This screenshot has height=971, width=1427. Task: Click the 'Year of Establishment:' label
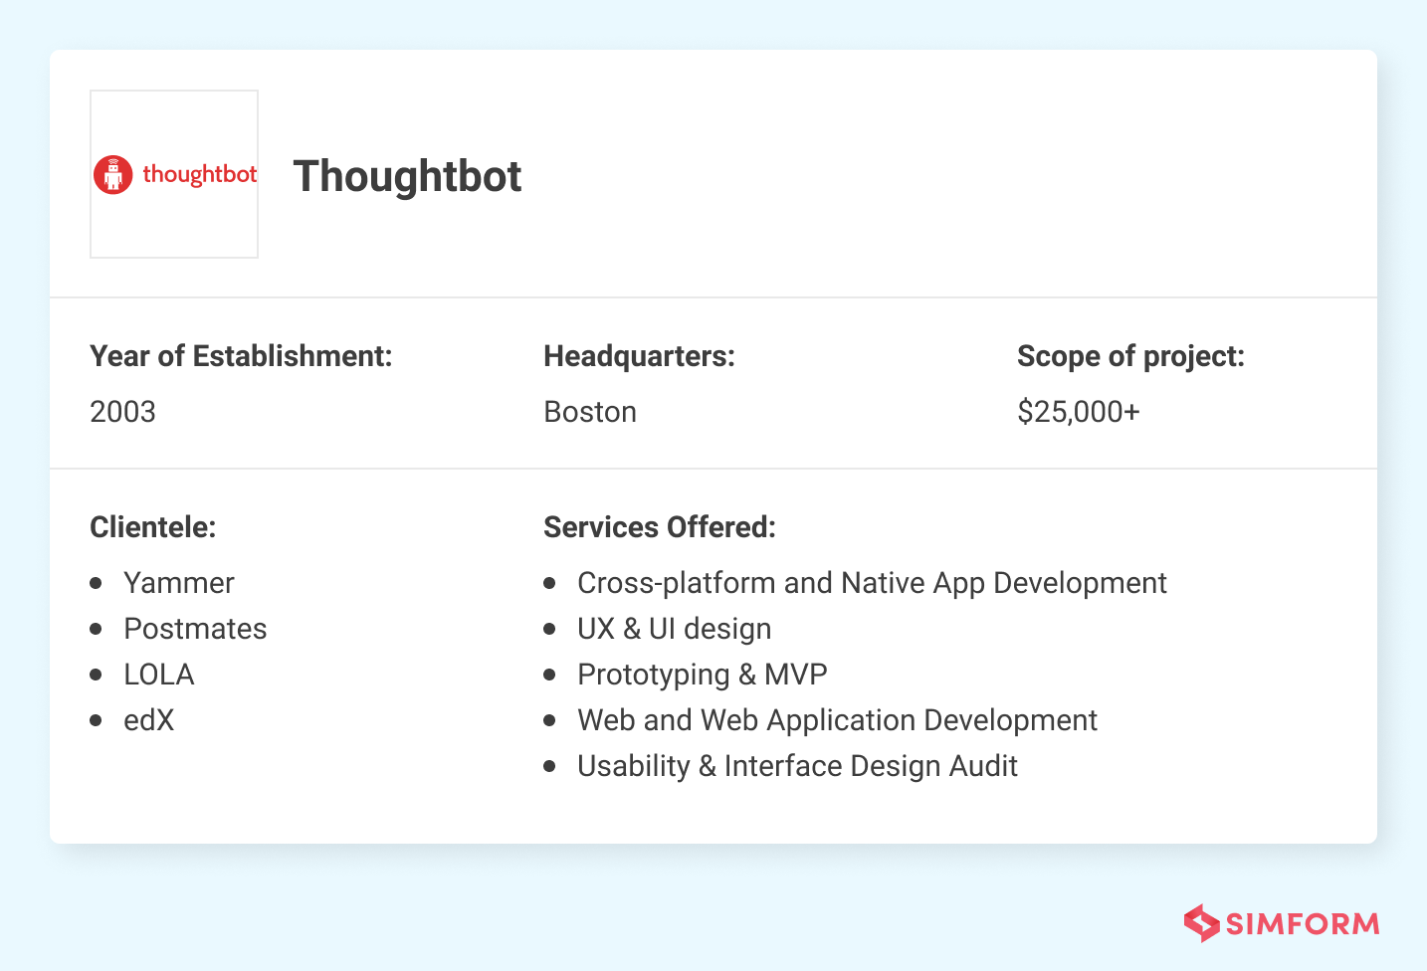241,356
